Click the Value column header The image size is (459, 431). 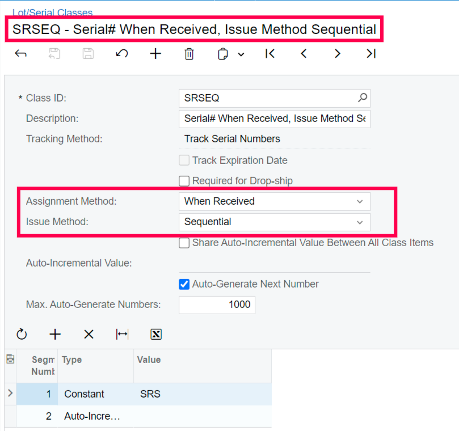[203, 366]
